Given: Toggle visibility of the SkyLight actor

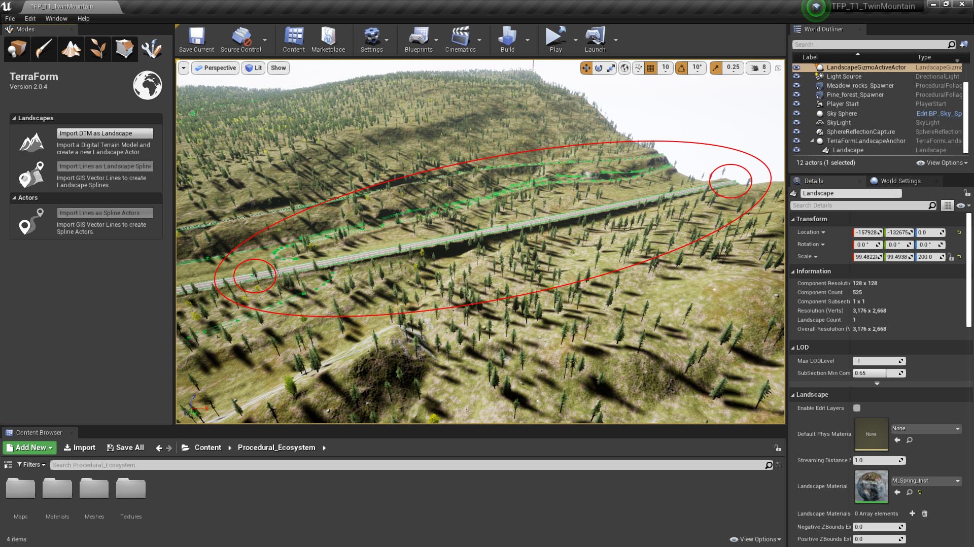Looking at the screenshot, I should pos(796,122).
